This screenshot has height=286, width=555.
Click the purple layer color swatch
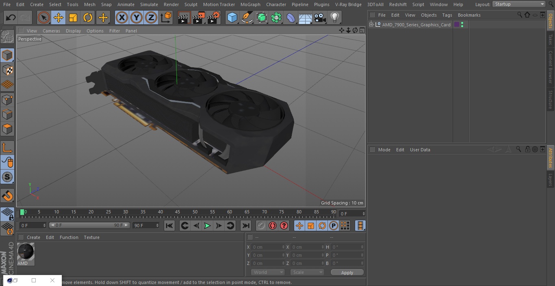pos(457,25)
